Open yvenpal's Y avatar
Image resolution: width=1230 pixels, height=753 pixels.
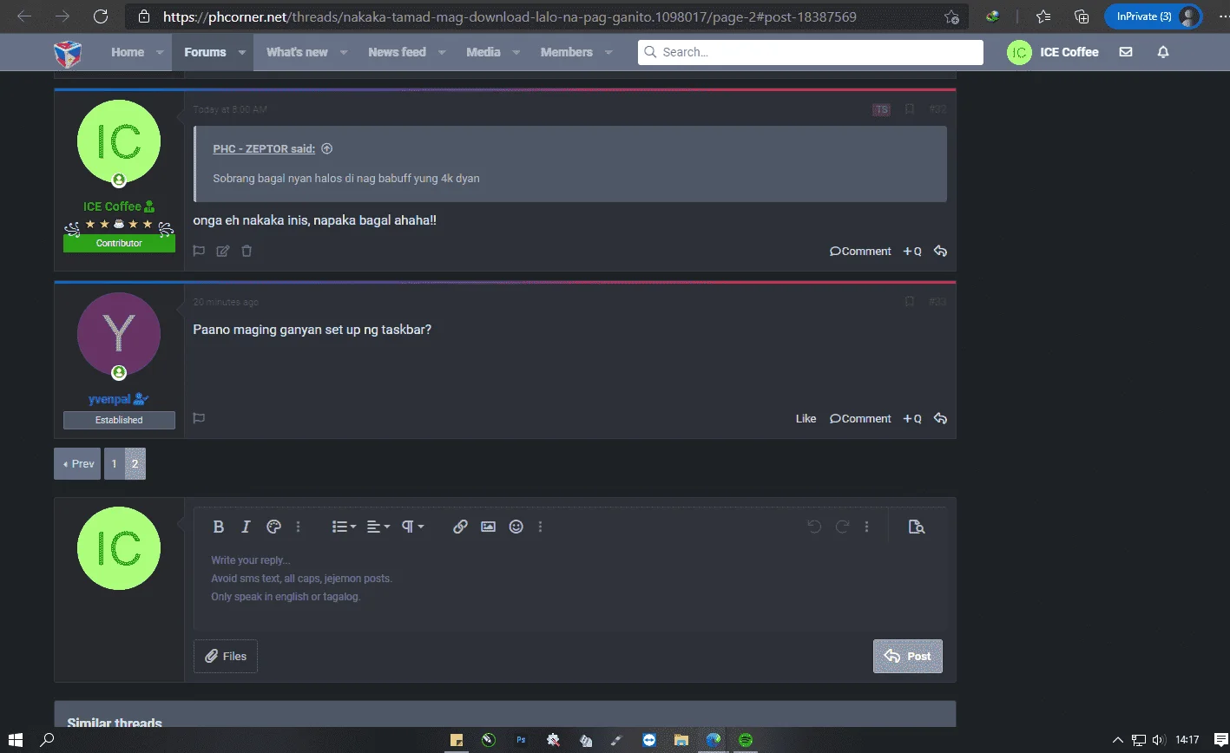[x=119, y=334]
